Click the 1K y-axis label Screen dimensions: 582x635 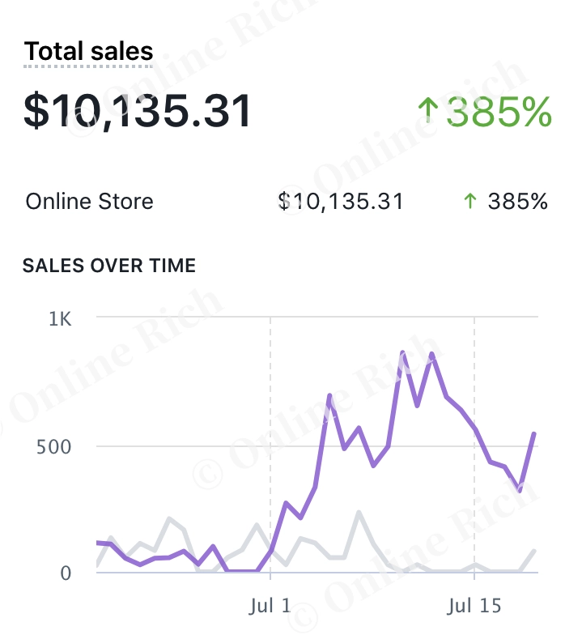[x=60, y=319]
